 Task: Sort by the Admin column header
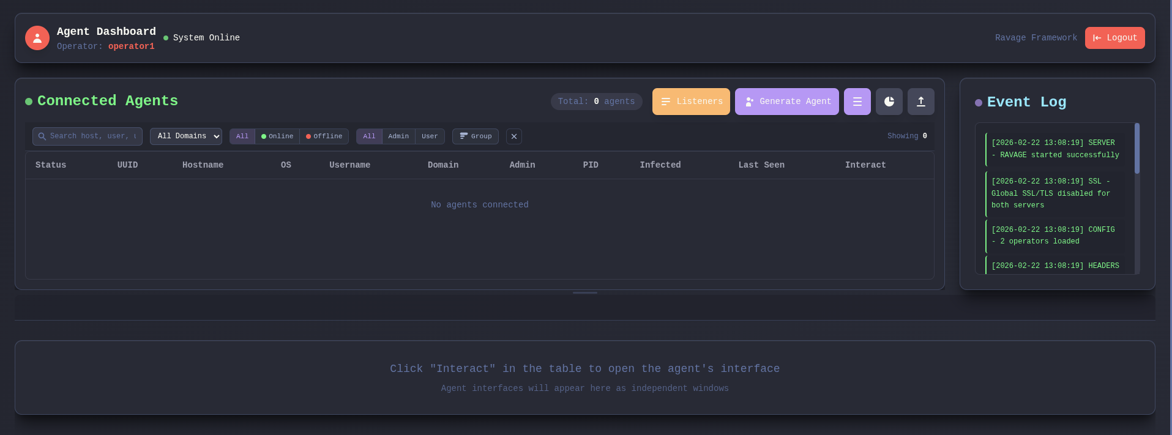pyautogui.click(x=522, y=165)
